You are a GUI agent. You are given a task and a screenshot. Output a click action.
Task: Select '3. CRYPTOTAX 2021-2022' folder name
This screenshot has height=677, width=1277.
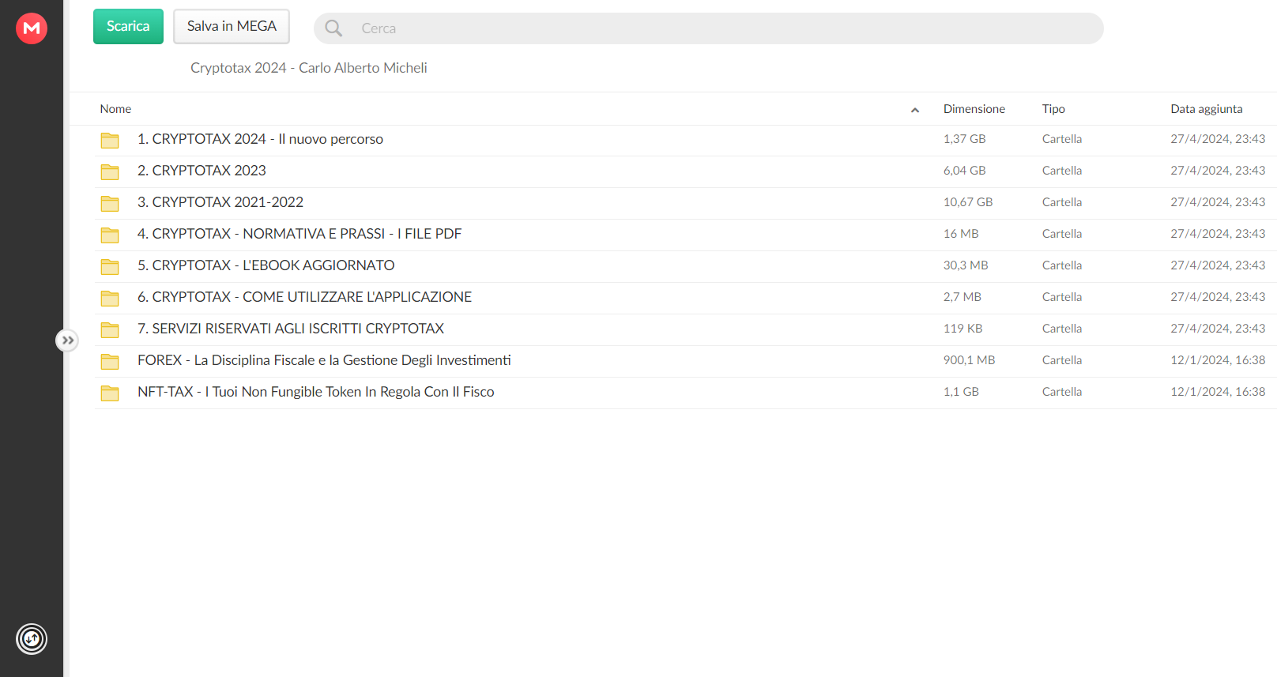(x=220, y=202)
